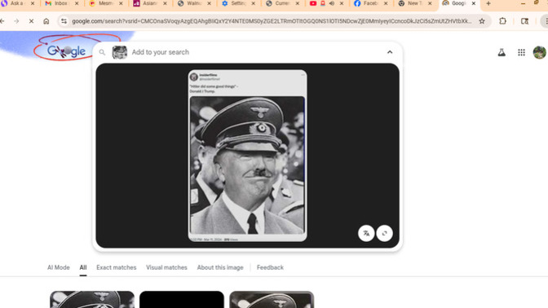Open the third result thumbnail
Screen dimensions: 548x308
272,300
